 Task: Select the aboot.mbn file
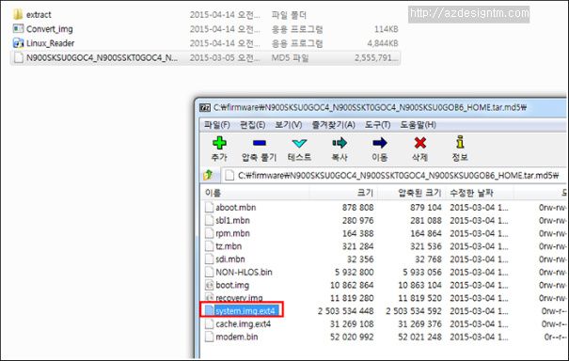[x=235, y=208]
